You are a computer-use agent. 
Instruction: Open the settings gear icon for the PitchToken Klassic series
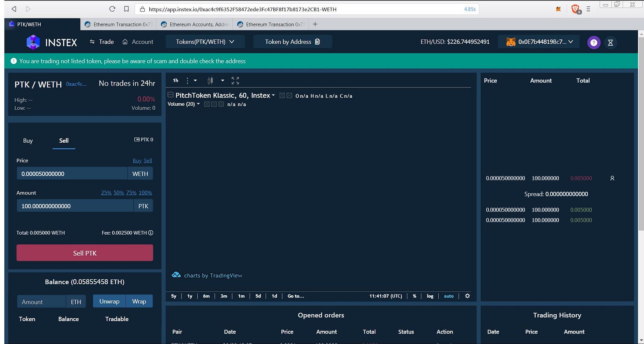[289, 96]
